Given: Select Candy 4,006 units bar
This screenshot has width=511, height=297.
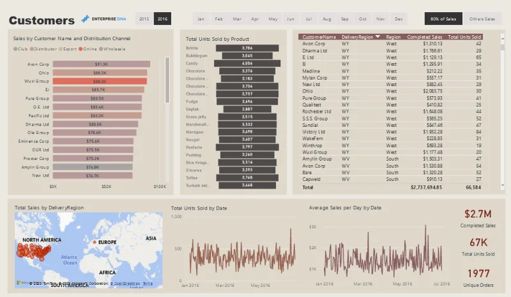Looking at the screenshot, I should click(247, 64).
